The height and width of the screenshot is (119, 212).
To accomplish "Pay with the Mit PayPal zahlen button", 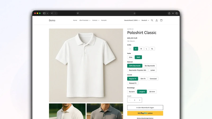I will [x=145, y=113].
